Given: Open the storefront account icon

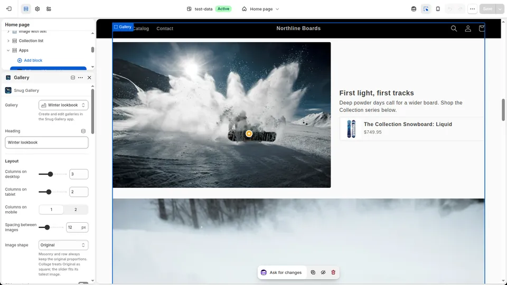Looking at the screenshot, I should [x=468, y=28].
